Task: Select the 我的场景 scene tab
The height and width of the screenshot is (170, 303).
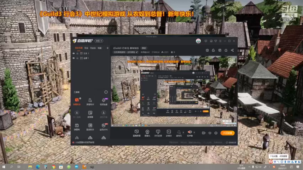Action: coord(79,48)
